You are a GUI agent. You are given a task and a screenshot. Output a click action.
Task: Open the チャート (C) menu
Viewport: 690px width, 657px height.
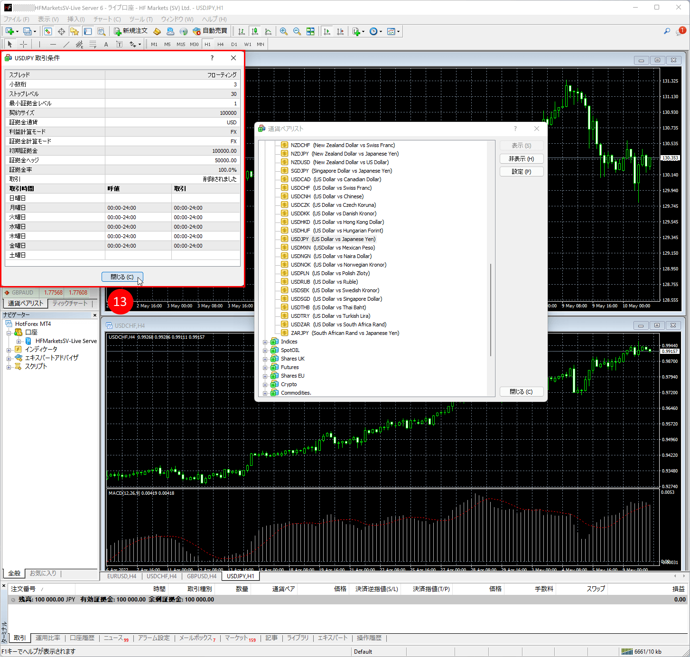(x=107, y=19)
